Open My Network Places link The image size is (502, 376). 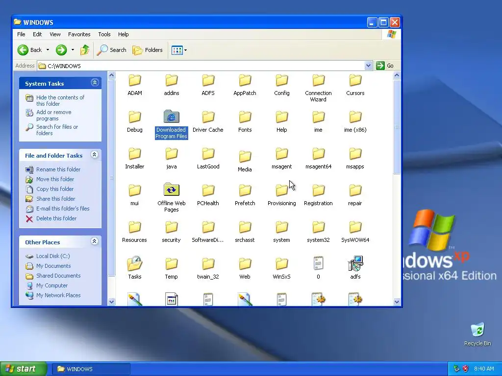click(53, 295)
